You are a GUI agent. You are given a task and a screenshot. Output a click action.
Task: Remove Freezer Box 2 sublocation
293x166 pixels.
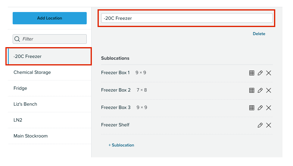point(269,90)
